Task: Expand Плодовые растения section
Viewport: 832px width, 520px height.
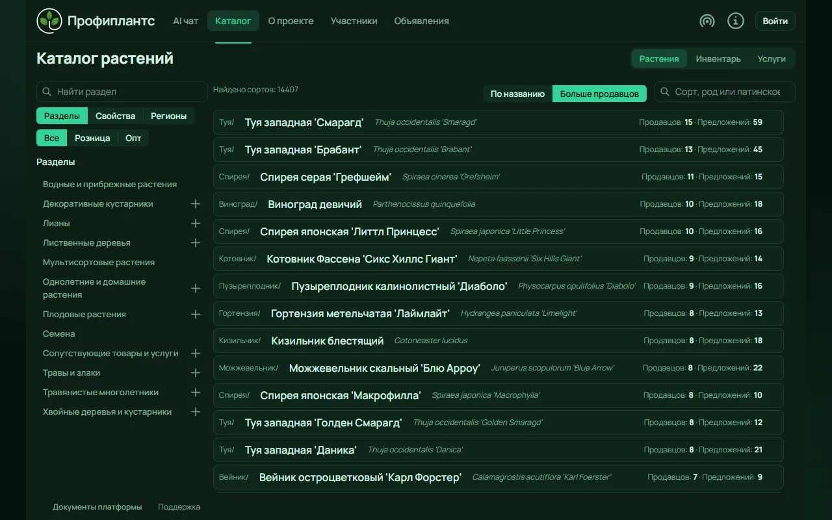Action: pyautogui.click(x=196, y=314)
